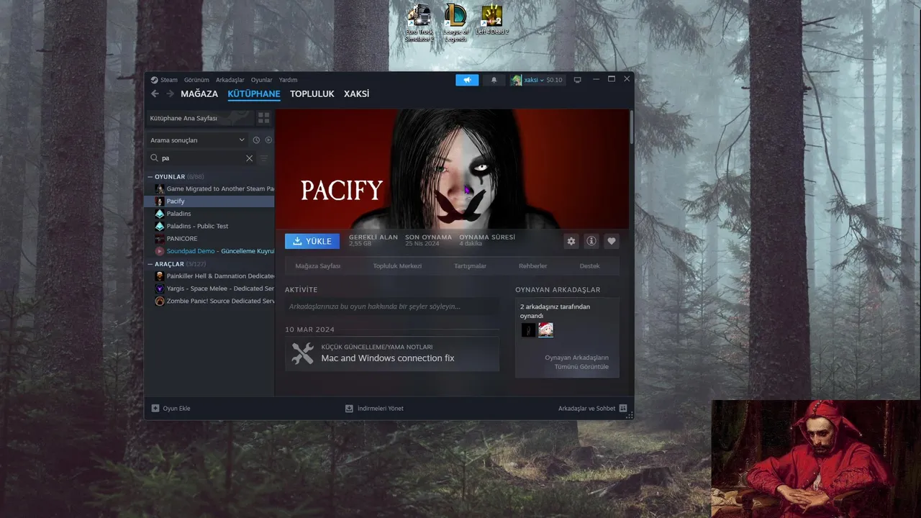Open Destek link
The height and width of the screenshot is (518, 921).
590,266
